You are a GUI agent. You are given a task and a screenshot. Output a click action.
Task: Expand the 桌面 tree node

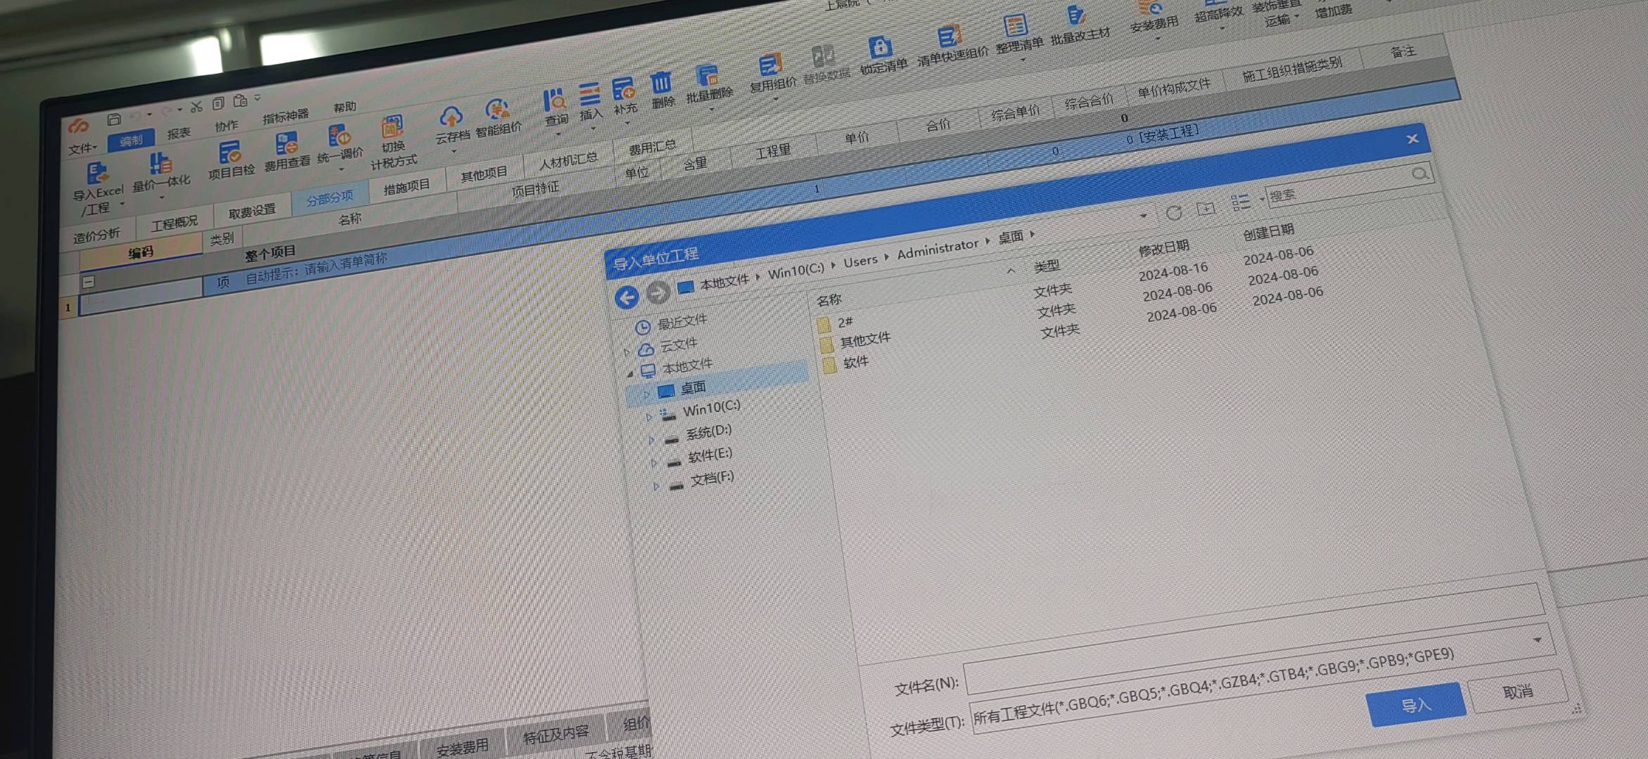tap(646, 394)
